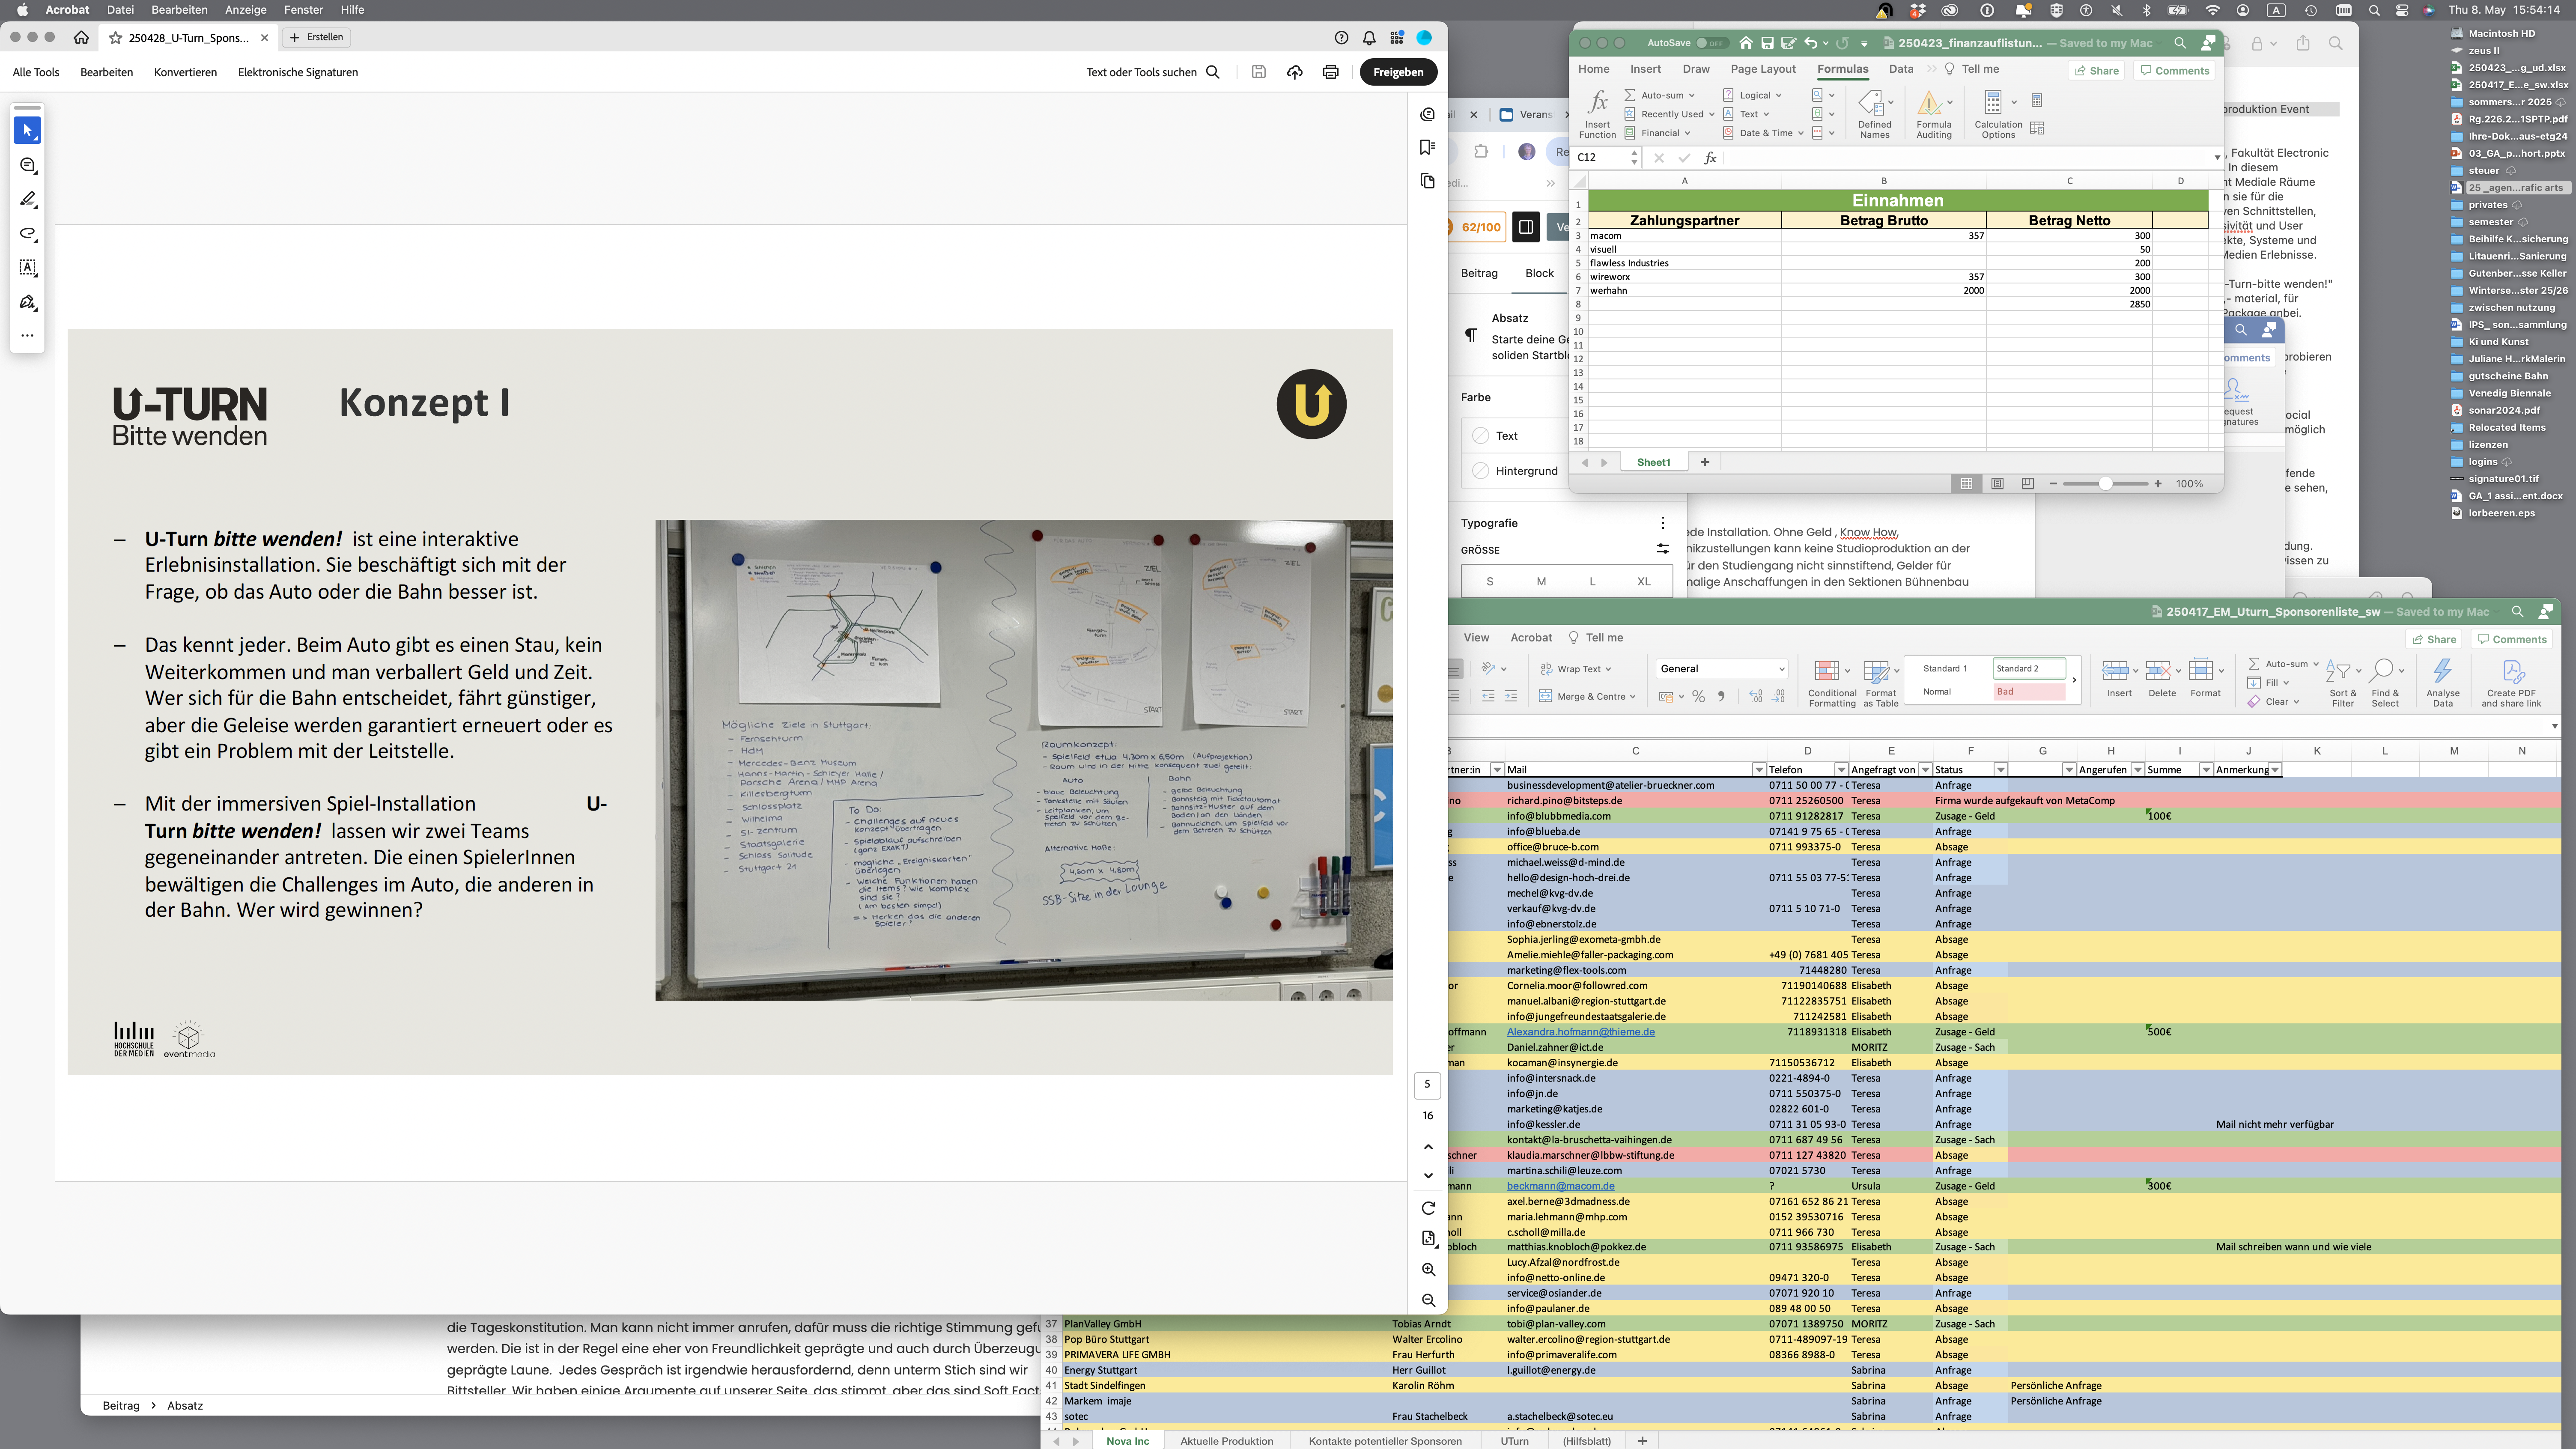Select the arrow selection tool in Acrobat
The height and width of the screenshot is (1449, 2576).
(28, 131)
